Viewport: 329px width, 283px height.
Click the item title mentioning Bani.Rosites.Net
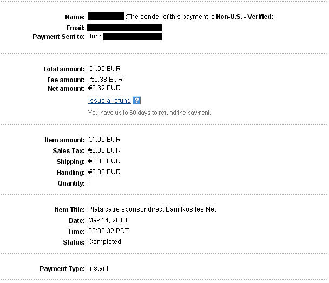click(x=152, y=209)
